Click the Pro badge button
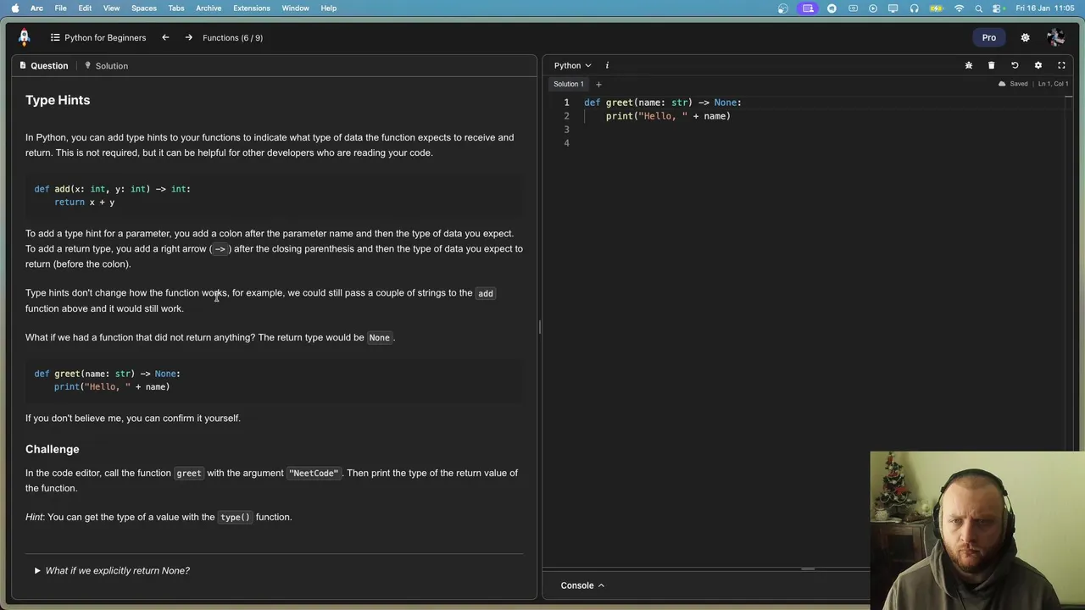 [x=989, y=37]
